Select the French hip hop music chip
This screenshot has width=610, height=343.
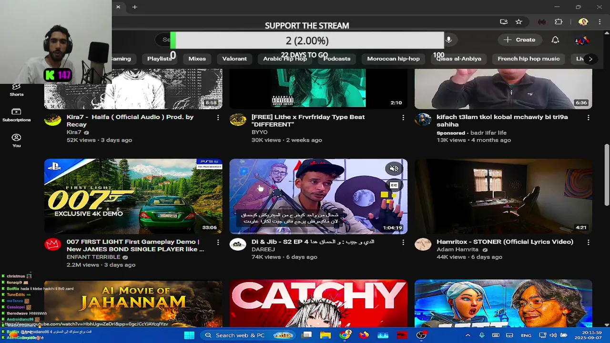tap(529, 59)
